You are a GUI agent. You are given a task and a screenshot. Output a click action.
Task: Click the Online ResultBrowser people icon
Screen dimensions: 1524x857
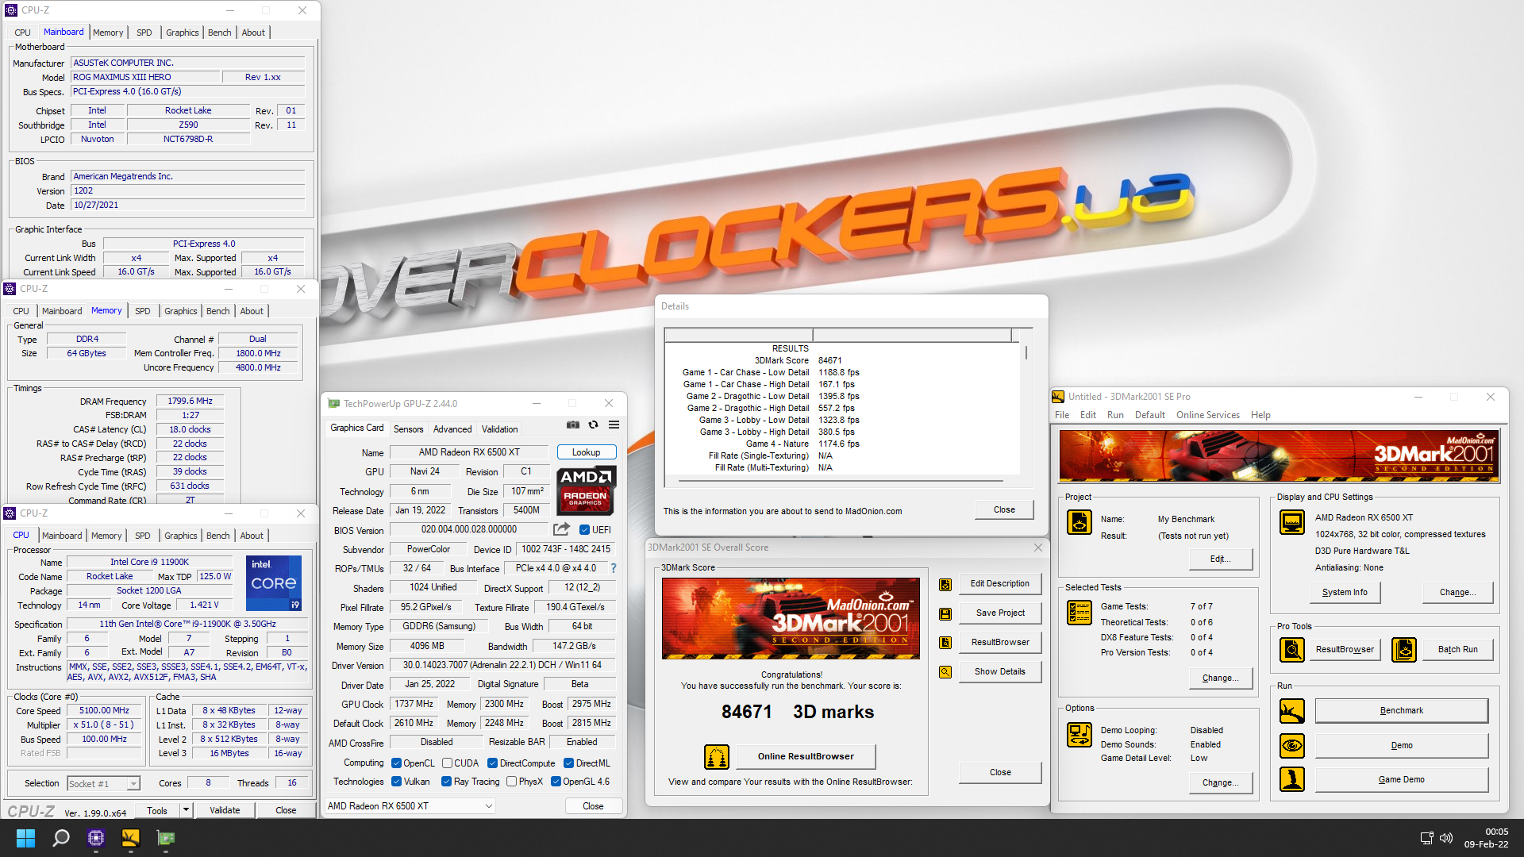(x=717, y=757)
